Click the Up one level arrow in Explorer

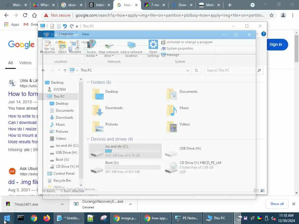(65, 70)
